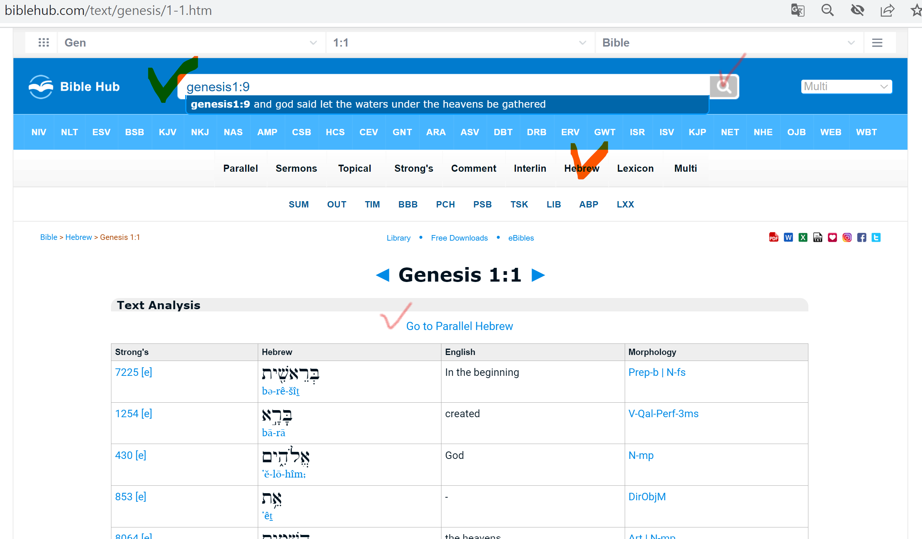Select the genesis1:9 autocomplete suggestion
The image size is (922, 539).
[x=447, y=104]
